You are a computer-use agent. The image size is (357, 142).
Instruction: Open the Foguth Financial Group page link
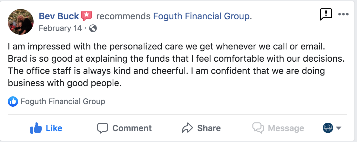(x=202, y=16)
